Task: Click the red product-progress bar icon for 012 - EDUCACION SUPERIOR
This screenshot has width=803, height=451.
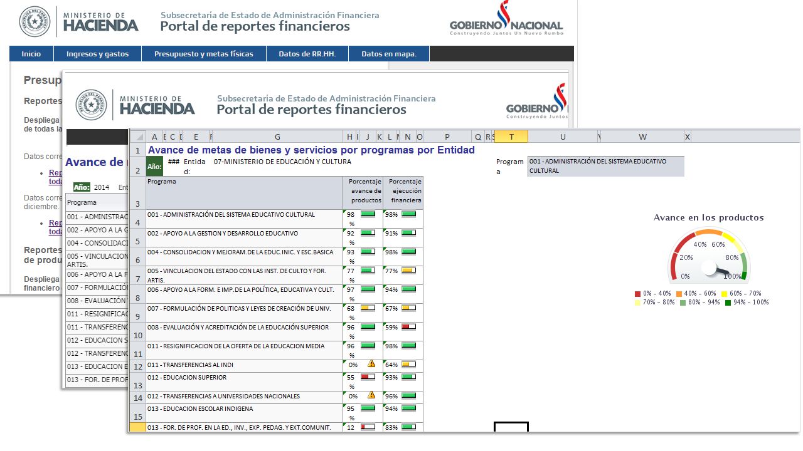Action: click(x=368, y=377)
